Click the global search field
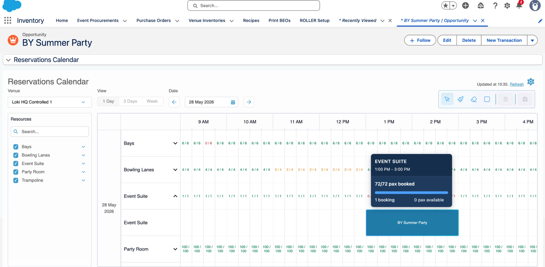This screenshot has width=545, height=267. tap(254, 5)
